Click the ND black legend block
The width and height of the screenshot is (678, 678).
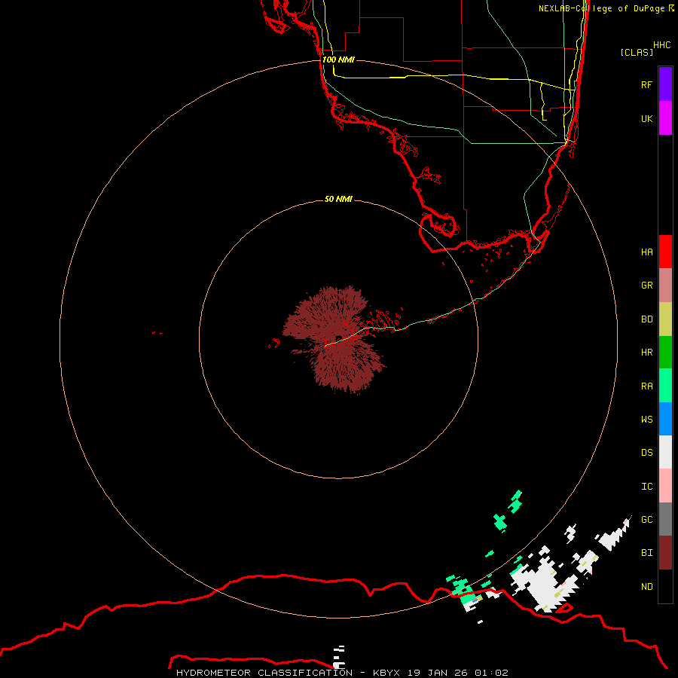pyautogui.click(x=665, y=586)
